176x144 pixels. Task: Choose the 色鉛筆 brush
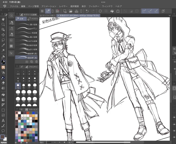(x=26, y=33)
